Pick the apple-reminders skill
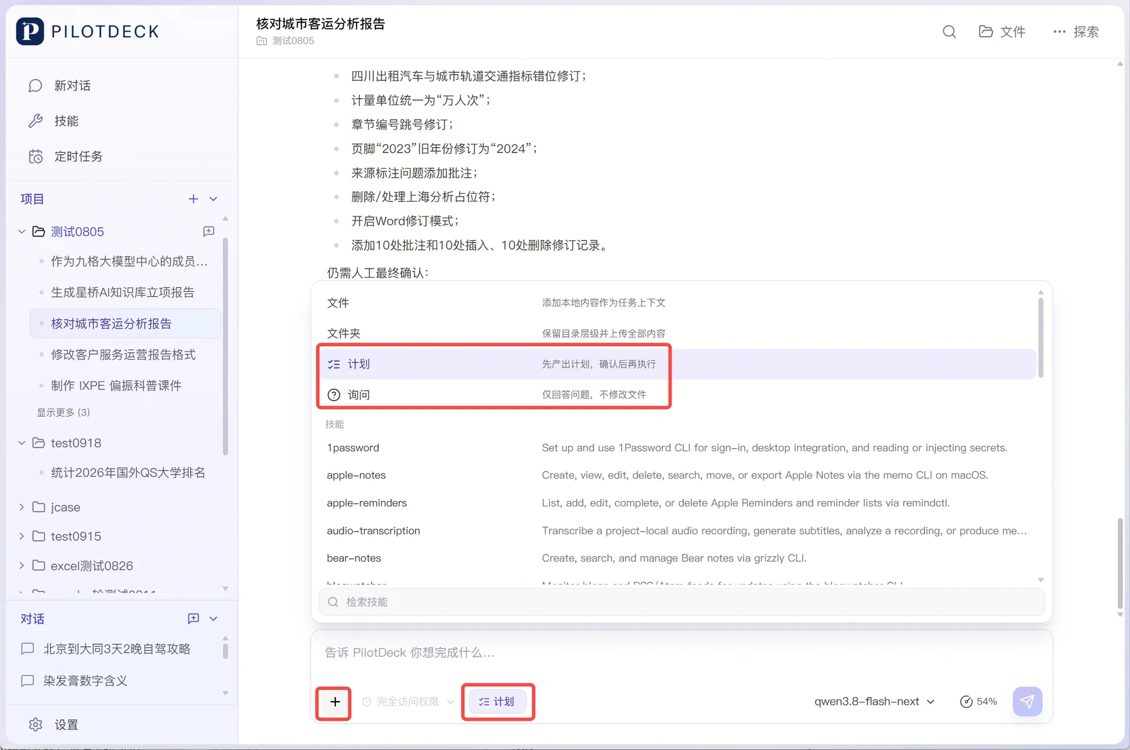 (x=677, y=503)
